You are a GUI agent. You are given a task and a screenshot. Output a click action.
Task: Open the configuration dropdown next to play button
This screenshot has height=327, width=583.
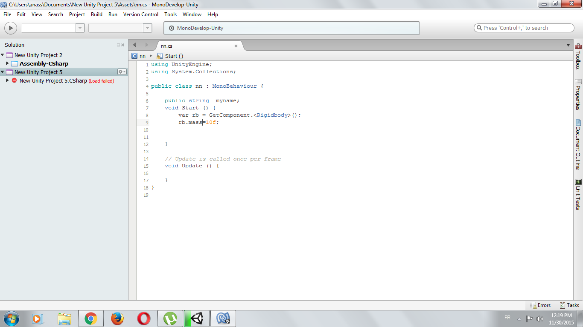[x=80, y=28]
